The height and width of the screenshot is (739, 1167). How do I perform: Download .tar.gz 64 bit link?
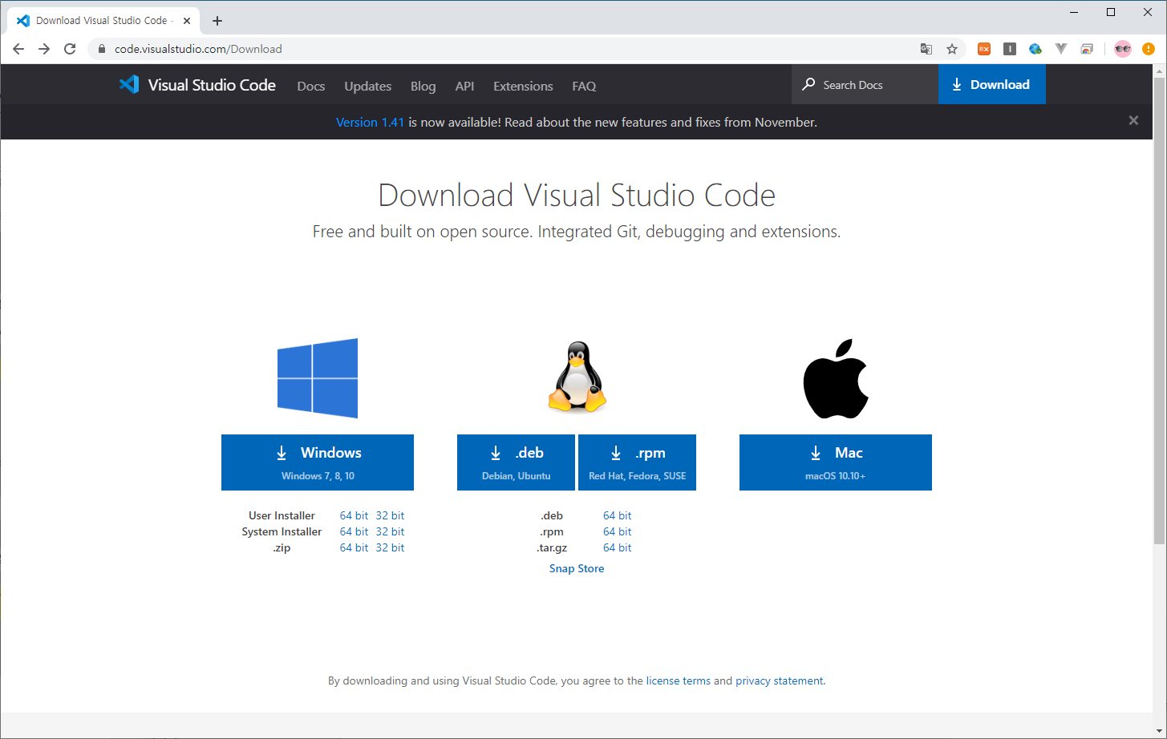[617, 547]
